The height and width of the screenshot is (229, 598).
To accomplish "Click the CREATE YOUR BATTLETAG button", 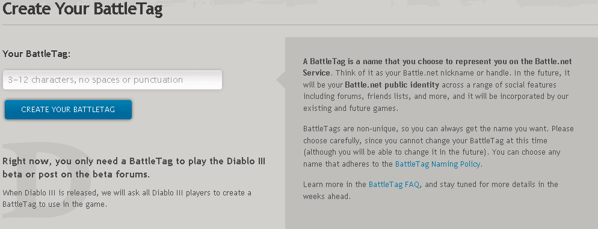I will (x=68, y=110).
